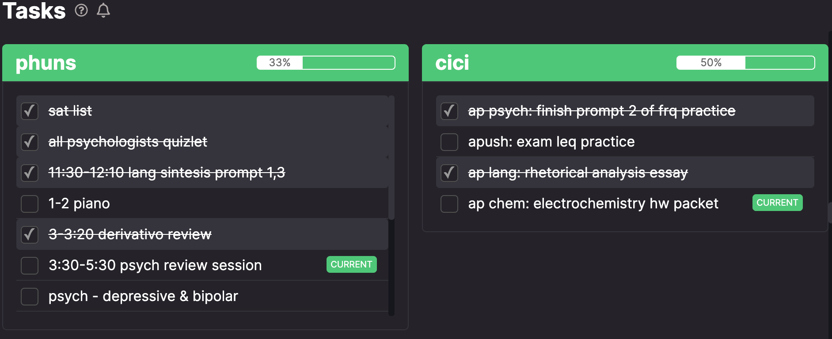
Task: Click the CURRENT badge in phuns list
Action: [x=352, y=264]
